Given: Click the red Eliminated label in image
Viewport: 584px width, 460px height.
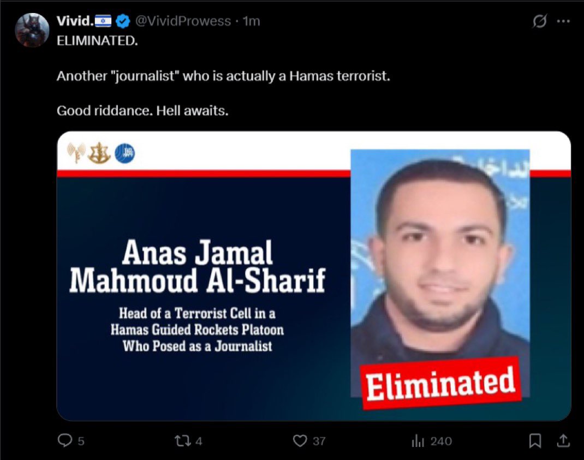Looking at the screenshot, I should point(441,383).
